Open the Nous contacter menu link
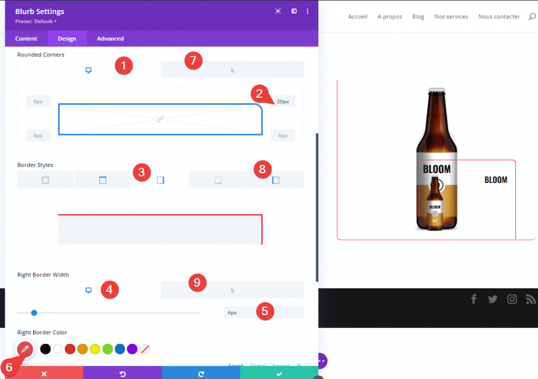The height and width of the screenshot is (379, 538). pyautogui.click(x=499, y=16)
